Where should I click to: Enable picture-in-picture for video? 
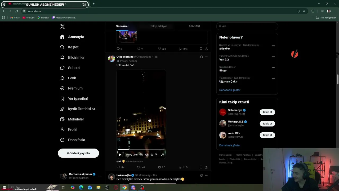click(157, 155)
